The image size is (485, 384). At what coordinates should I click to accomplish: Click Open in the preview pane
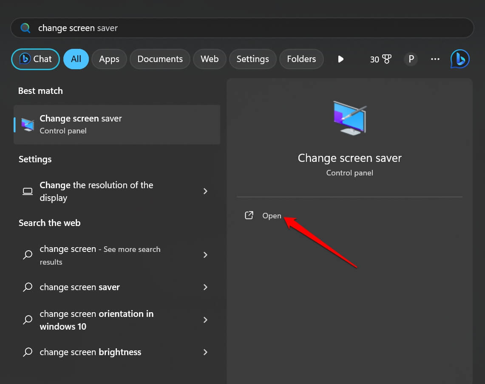[x=272, y=216]
